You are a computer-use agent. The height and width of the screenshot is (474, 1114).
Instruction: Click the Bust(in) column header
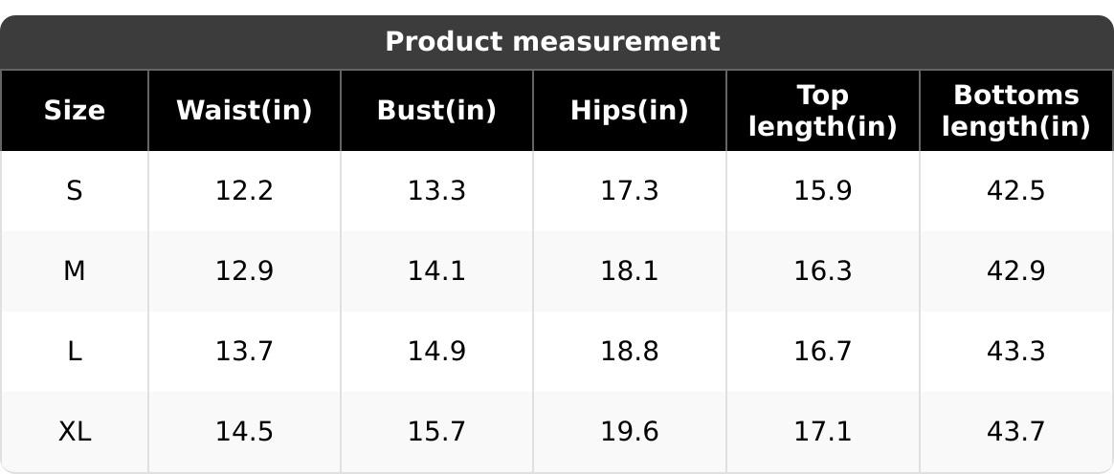coord(437,111)
